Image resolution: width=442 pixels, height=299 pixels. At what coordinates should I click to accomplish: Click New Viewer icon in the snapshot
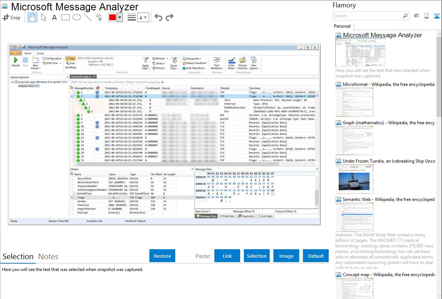[x=35, y=60]
